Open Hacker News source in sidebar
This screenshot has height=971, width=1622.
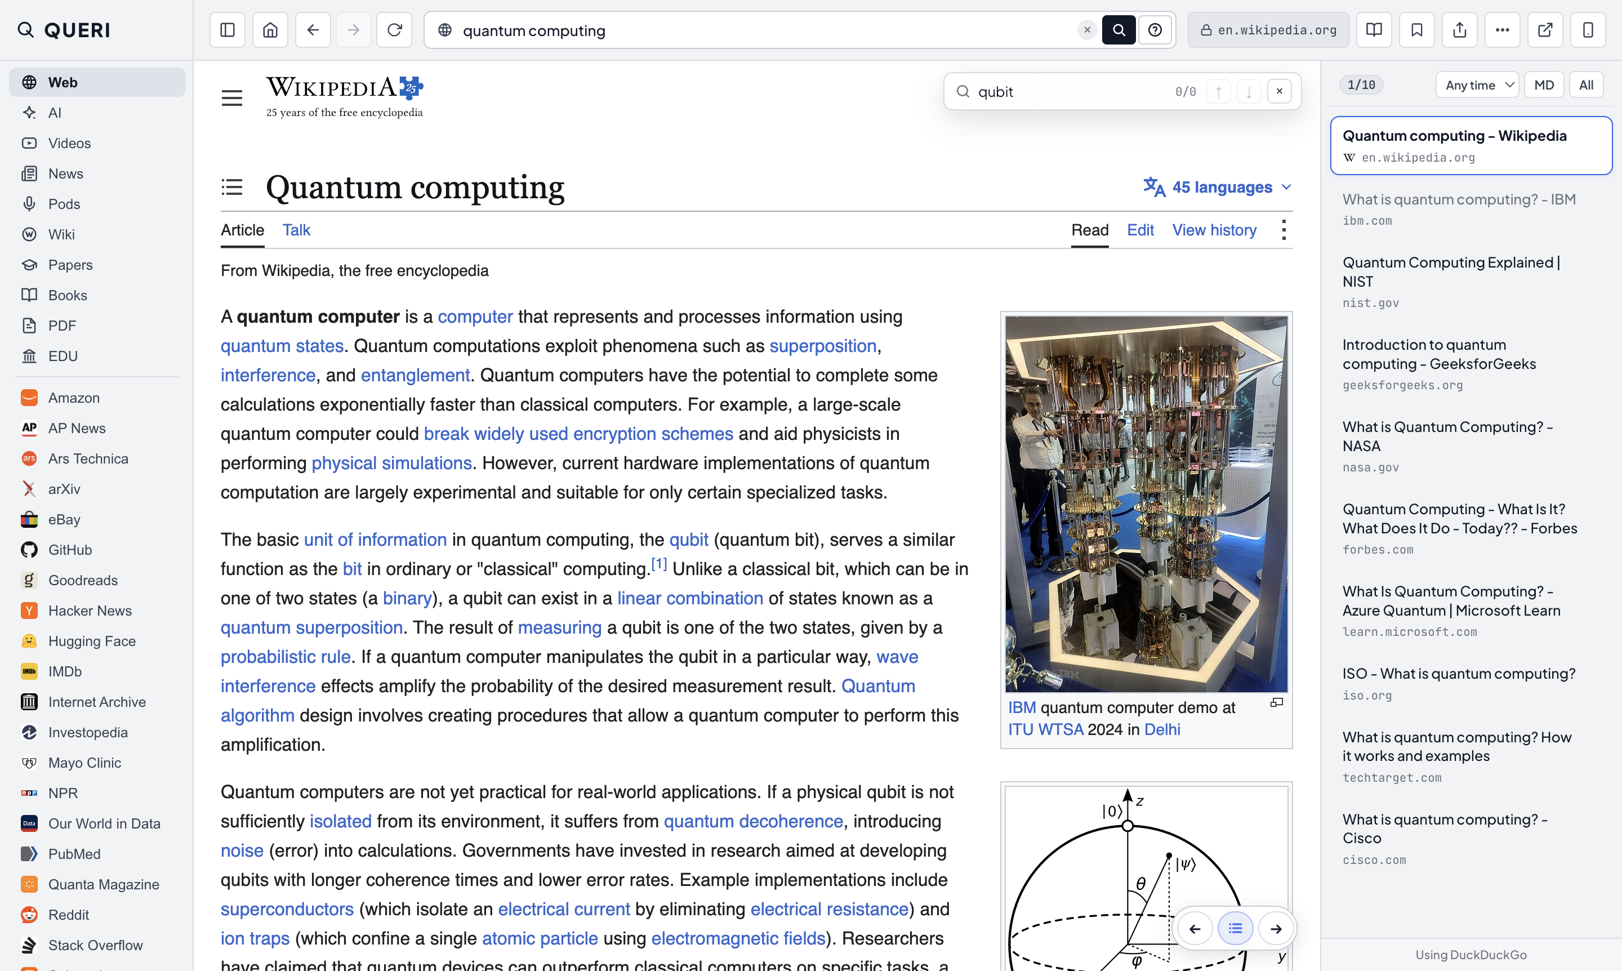click(x=97, y=611)
